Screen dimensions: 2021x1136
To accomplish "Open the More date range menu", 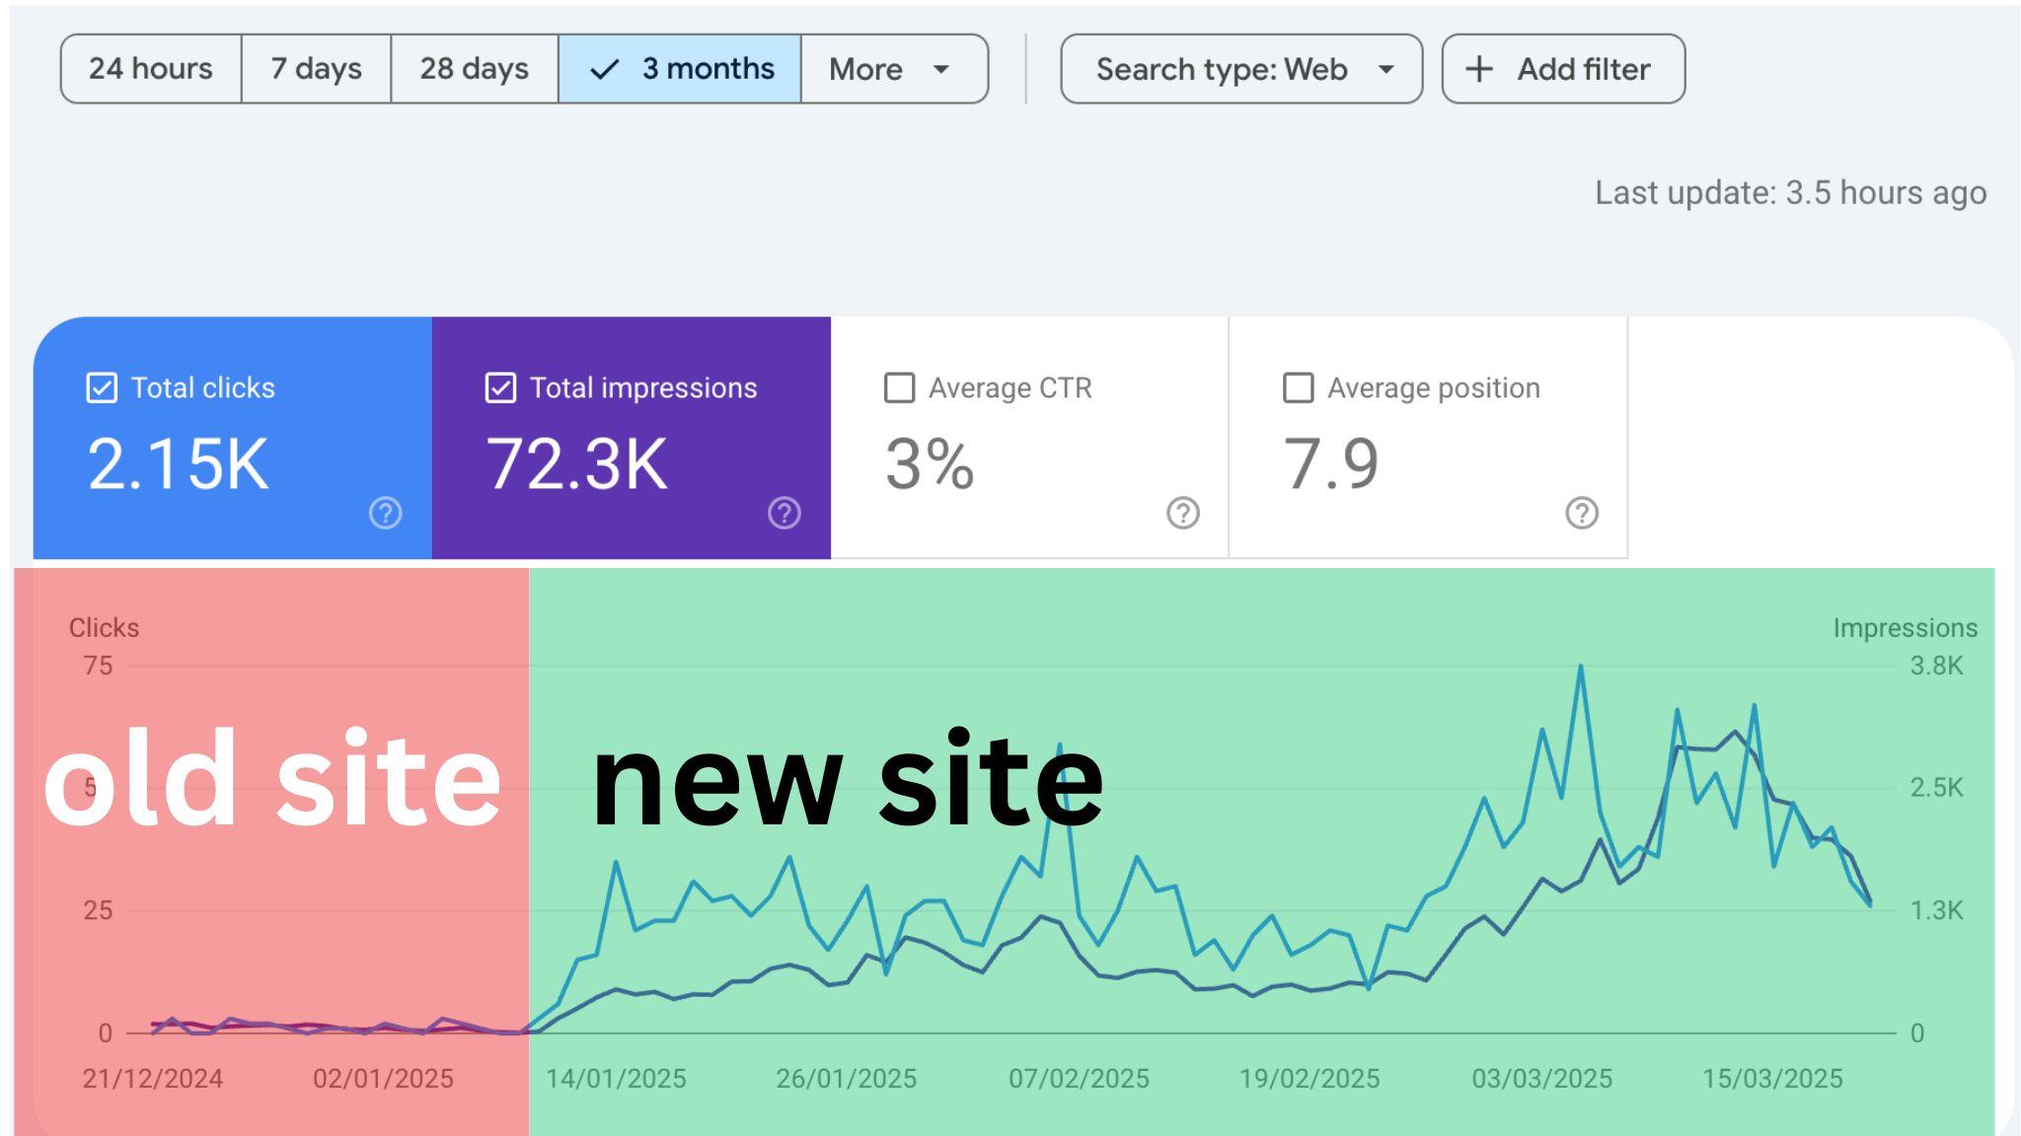I will (891, 68).
